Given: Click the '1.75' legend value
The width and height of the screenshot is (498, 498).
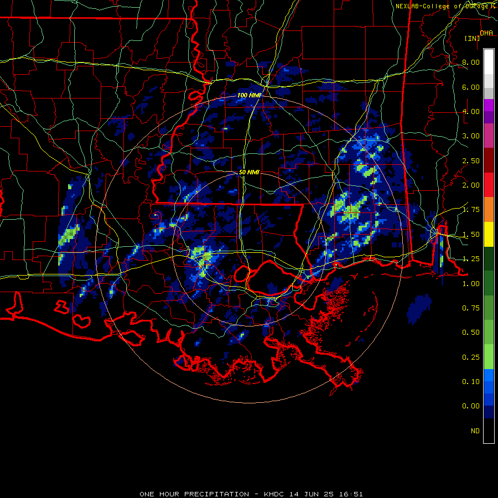Looking at the screenshot, I should (x=471, y=210).
